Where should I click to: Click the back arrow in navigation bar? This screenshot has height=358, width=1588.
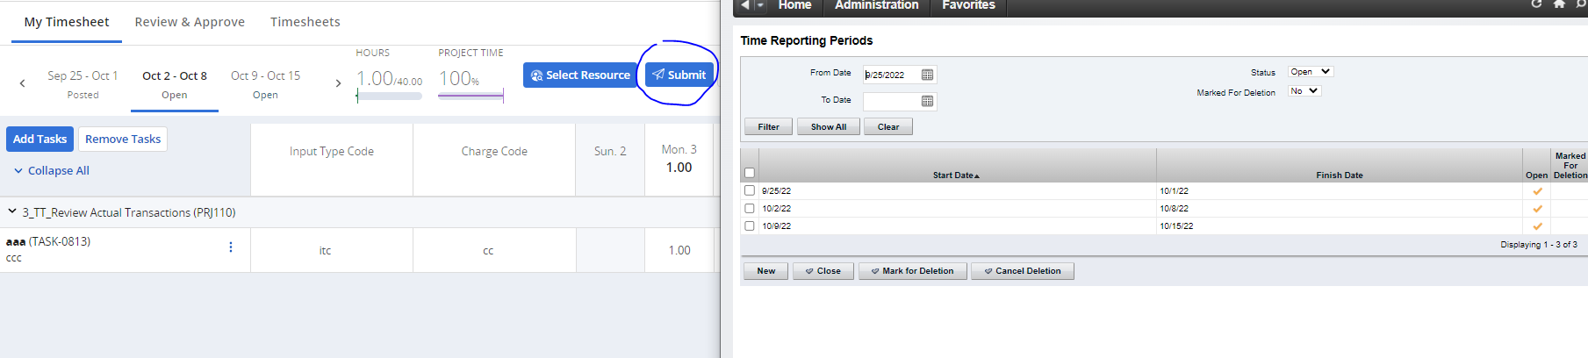[745, 5]
